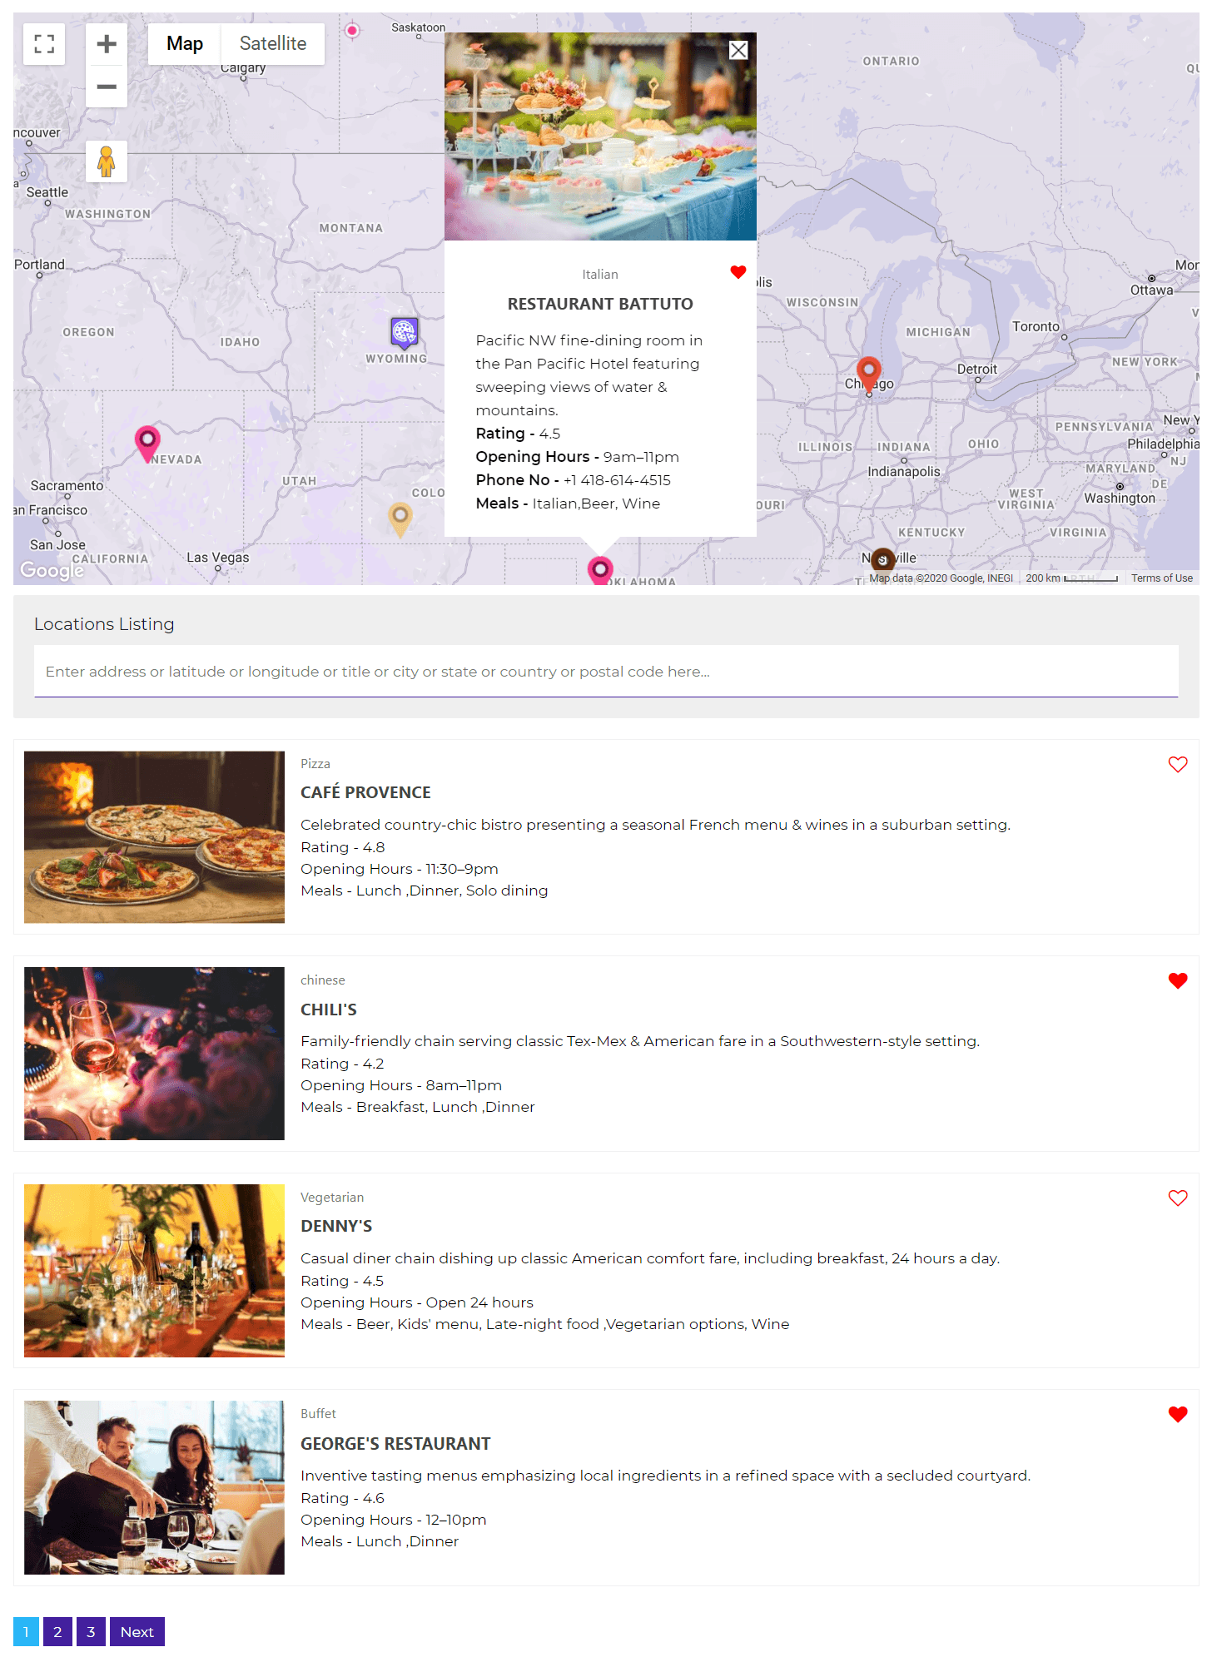Image resolution: width=1212 pixels, height=1657 pixels.
Task: Switch to Map view tab
Action: tap(185, 44)
